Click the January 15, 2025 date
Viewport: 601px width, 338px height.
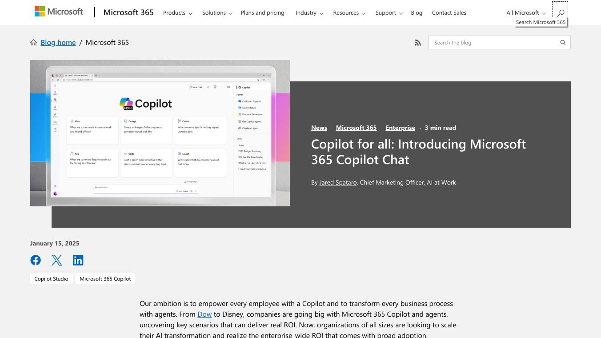[x=55, y=243]
